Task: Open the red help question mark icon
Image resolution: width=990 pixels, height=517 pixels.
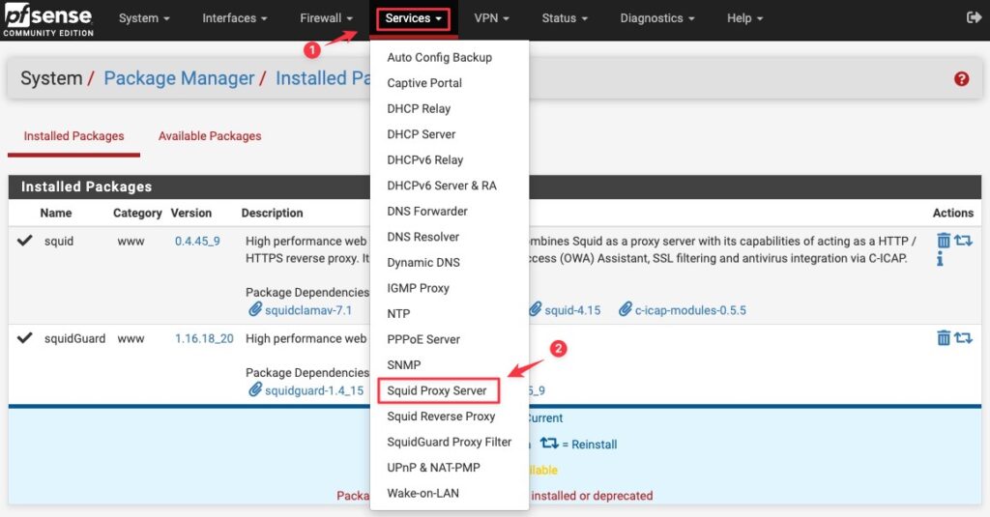Action: [x=961, y=79]
